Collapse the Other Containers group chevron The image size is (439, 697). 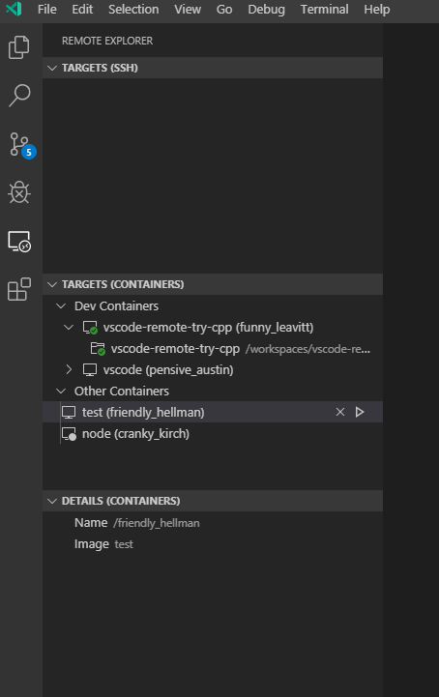[61, 392]
